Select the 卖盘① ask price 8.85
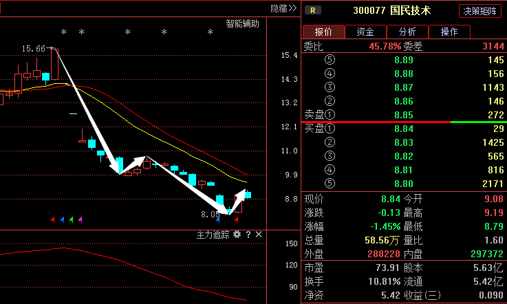 tap(403, 114)
